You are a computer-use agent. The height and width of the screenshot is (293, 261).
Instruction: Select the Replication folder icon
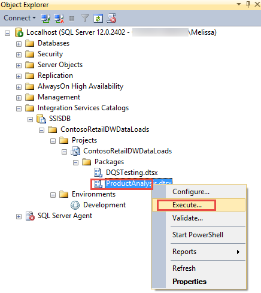click(x=30, y=75)
